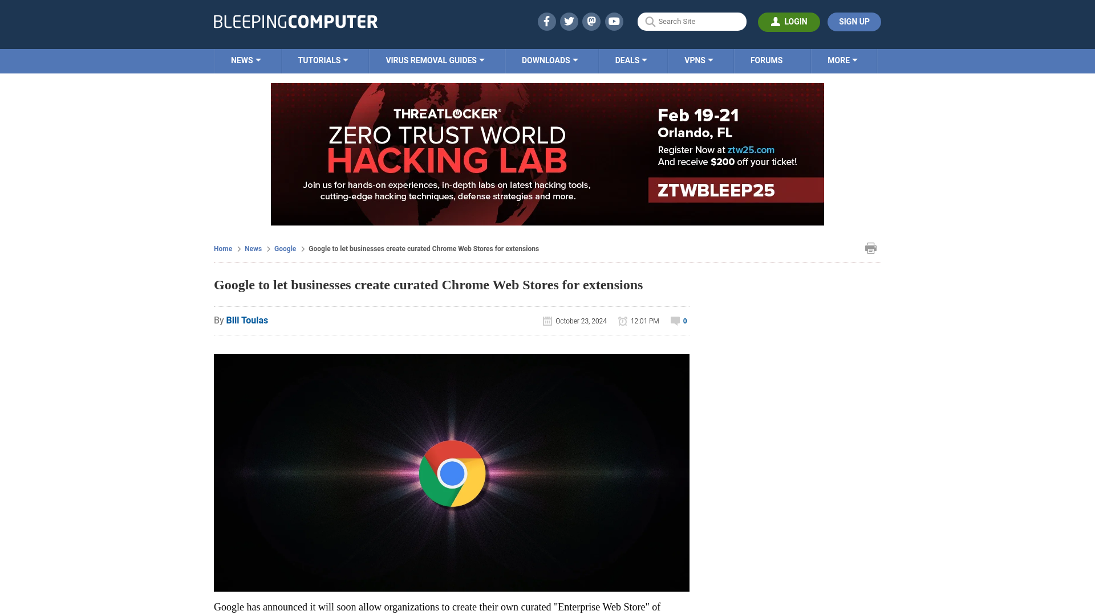This screenshot has width=1095, height=615.
Task: Click author link Bill Toulas
Action: 247,320
